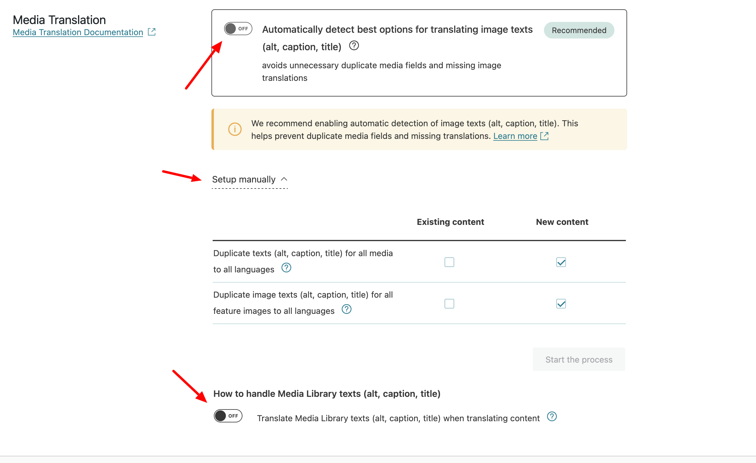
Task: Click help icon for duplicate texts for all media
Action: pos(286,268)
